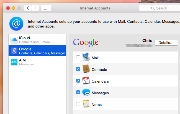The image size is (180, 114).
Task: Click the Contacts address book icon
Action: (86, 69)
